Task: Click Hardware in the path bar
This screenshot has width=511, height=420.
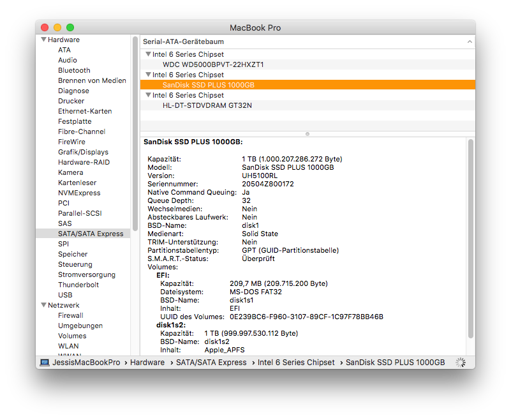Action: (x=147, y=363)
